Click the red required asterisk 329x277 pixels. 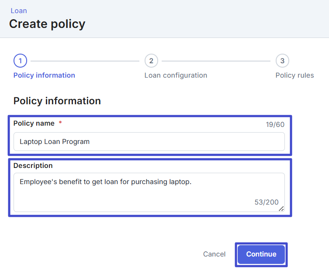60,123
